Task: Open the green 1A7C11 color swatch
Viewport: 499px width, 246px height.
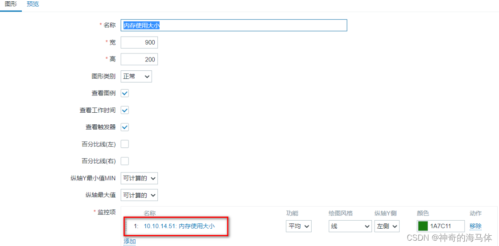Action: (x=422, y=226)
